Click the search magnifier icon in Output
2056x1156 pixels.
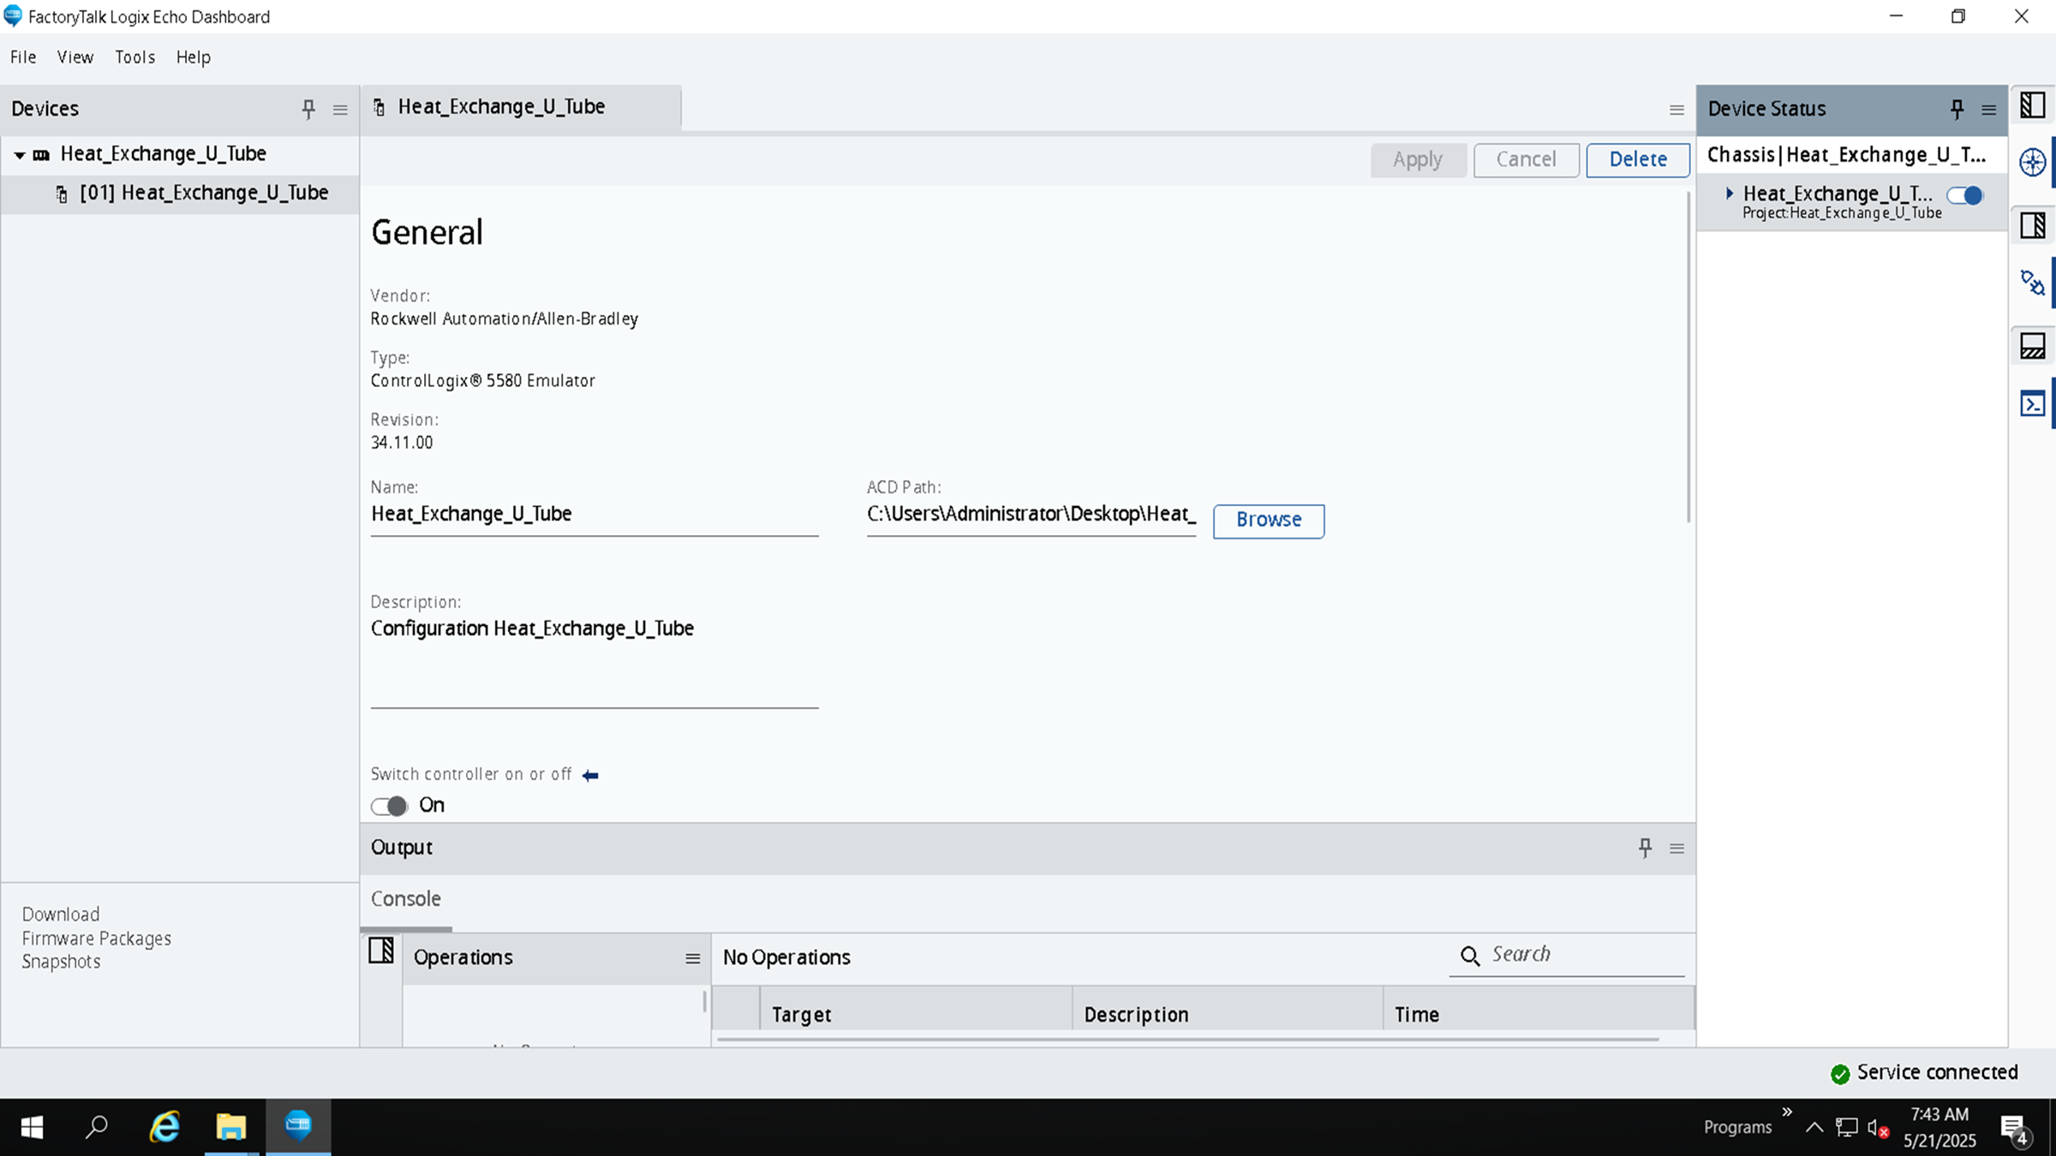pos(1470,956)
